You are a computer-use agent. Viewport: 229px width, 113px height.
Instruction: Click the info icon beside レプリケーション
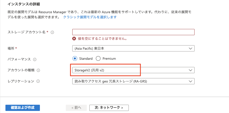point(38,81)
